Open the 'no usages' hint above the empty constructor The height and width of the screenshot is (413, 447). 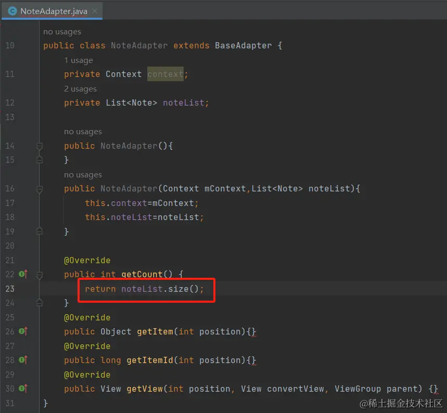[83, 132]
